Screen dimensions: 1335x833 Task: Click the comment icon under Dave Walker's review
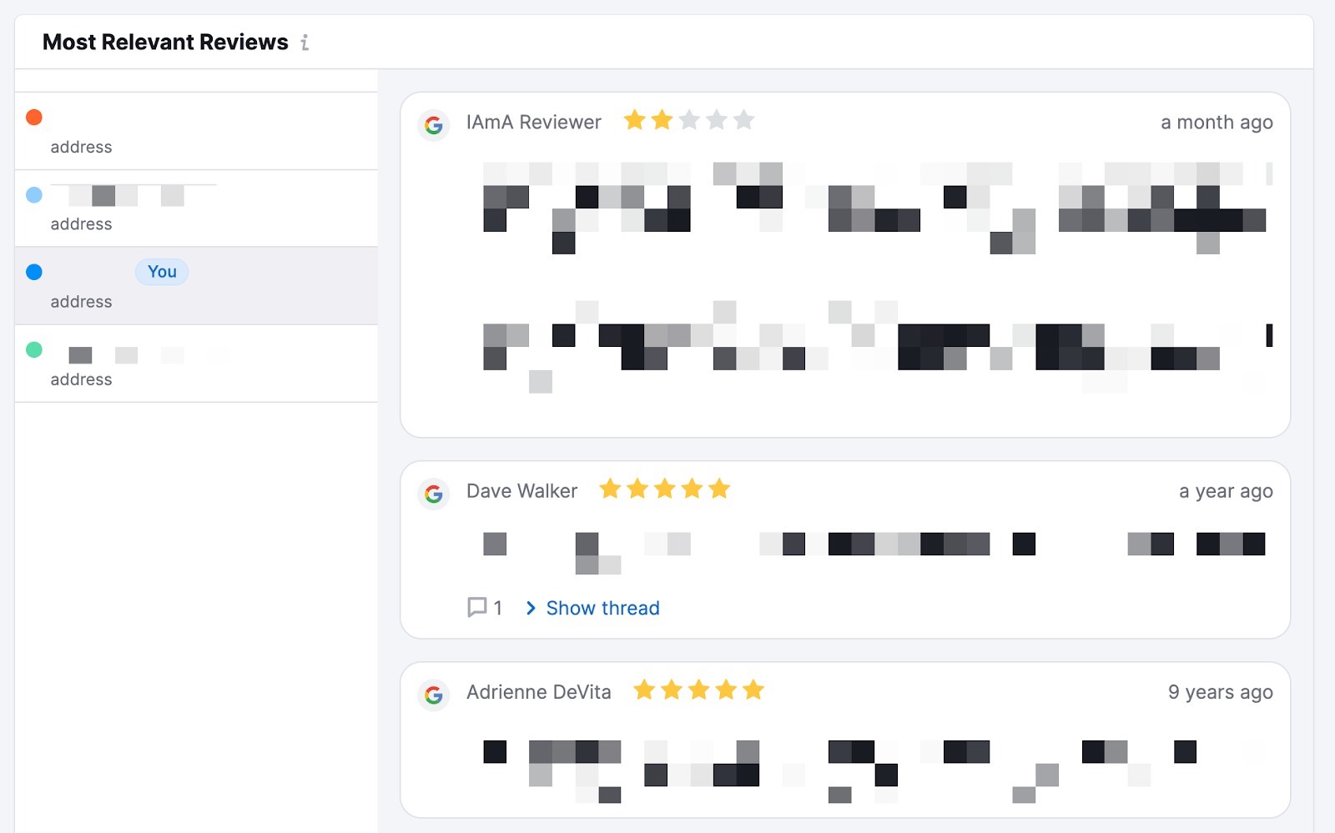[x=476, y=608]
